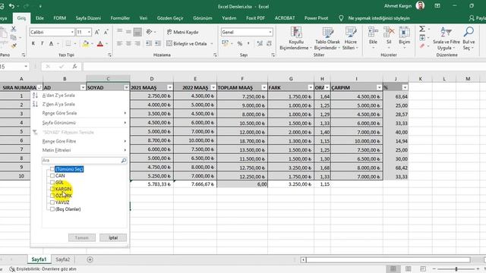Click Birleştir ve Ortala merge button

[x=187, y=44]
